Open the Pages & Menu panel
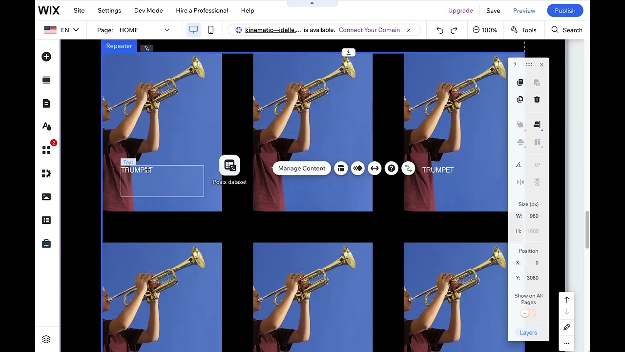Screen dimensions: 625x352 [46, 103]
